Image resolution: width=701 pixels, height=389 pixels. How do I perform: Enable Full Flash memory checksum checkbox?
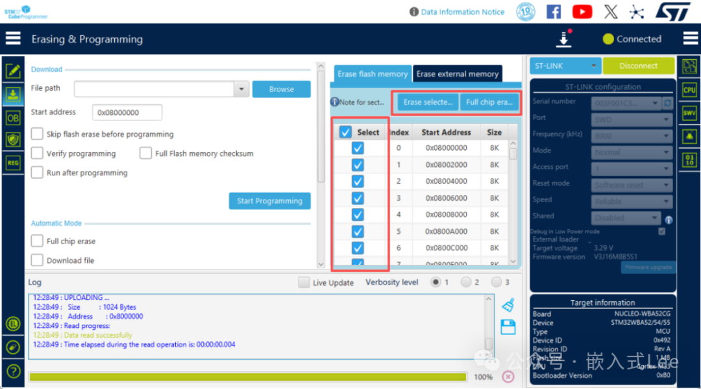(146, 153)
